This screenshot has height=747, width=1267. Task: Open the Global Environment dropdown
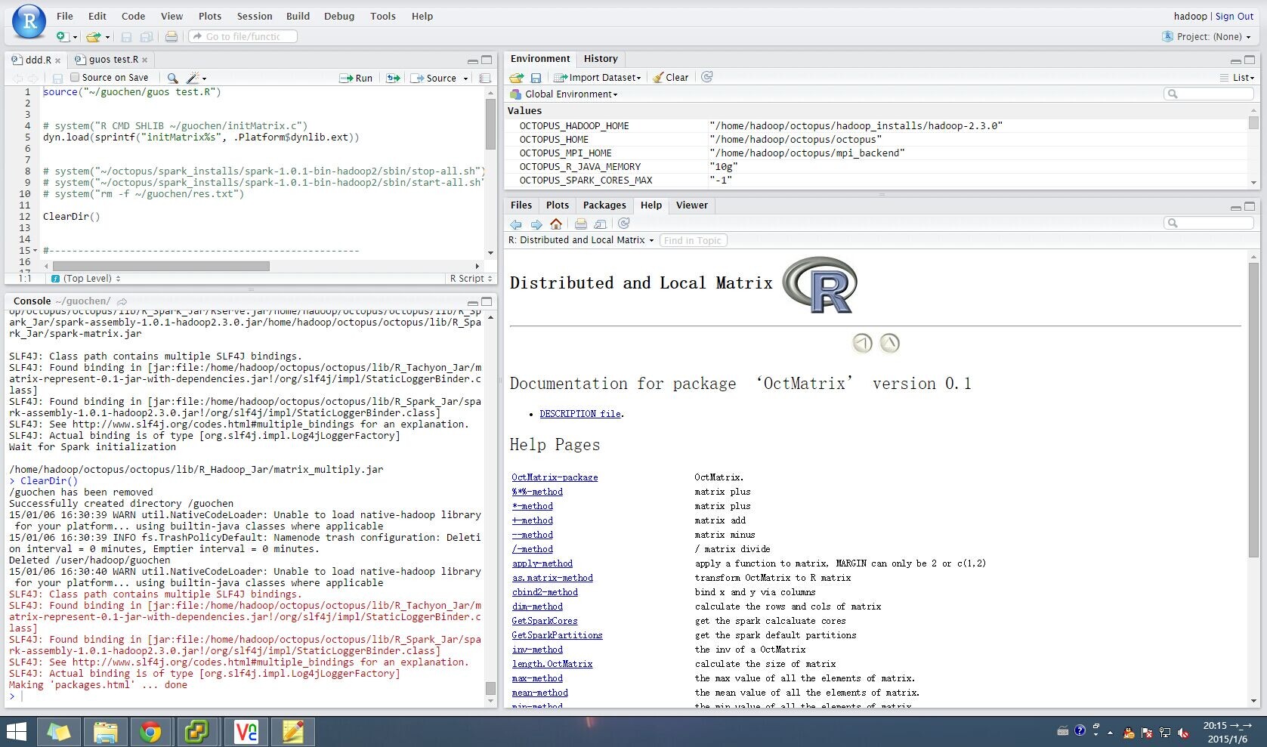pos(564,94)
